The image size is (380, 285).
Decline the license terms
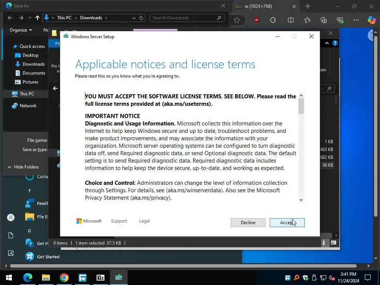(248, 223)
